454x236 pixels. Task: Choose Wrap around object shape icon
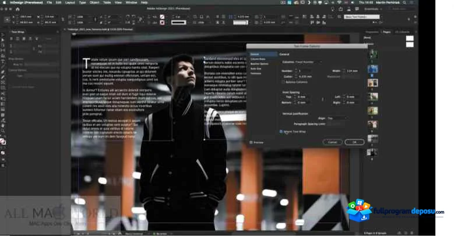tap(24, 38)
